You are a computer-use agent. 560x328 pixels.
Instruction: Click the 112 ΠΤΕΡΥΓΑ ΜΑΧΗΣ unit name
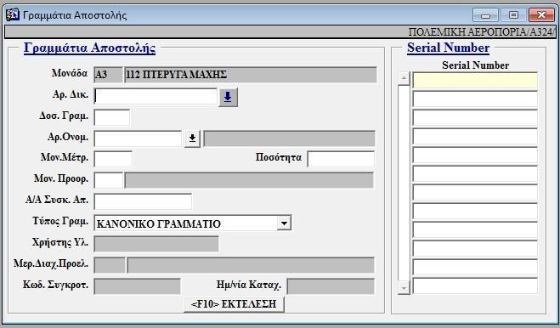pos(251,75)
